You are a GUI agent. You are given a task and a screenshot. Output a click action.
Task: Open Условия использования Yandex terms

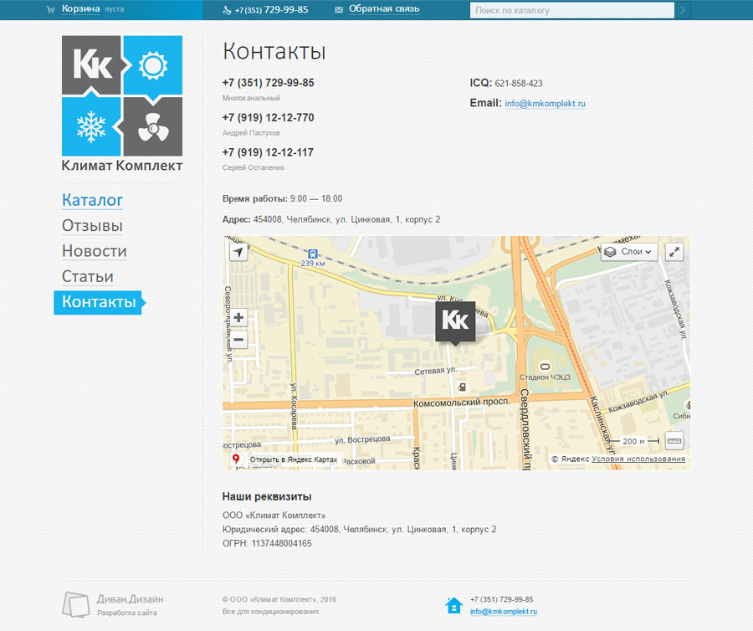pyautogui.click(x=638, y=459)
